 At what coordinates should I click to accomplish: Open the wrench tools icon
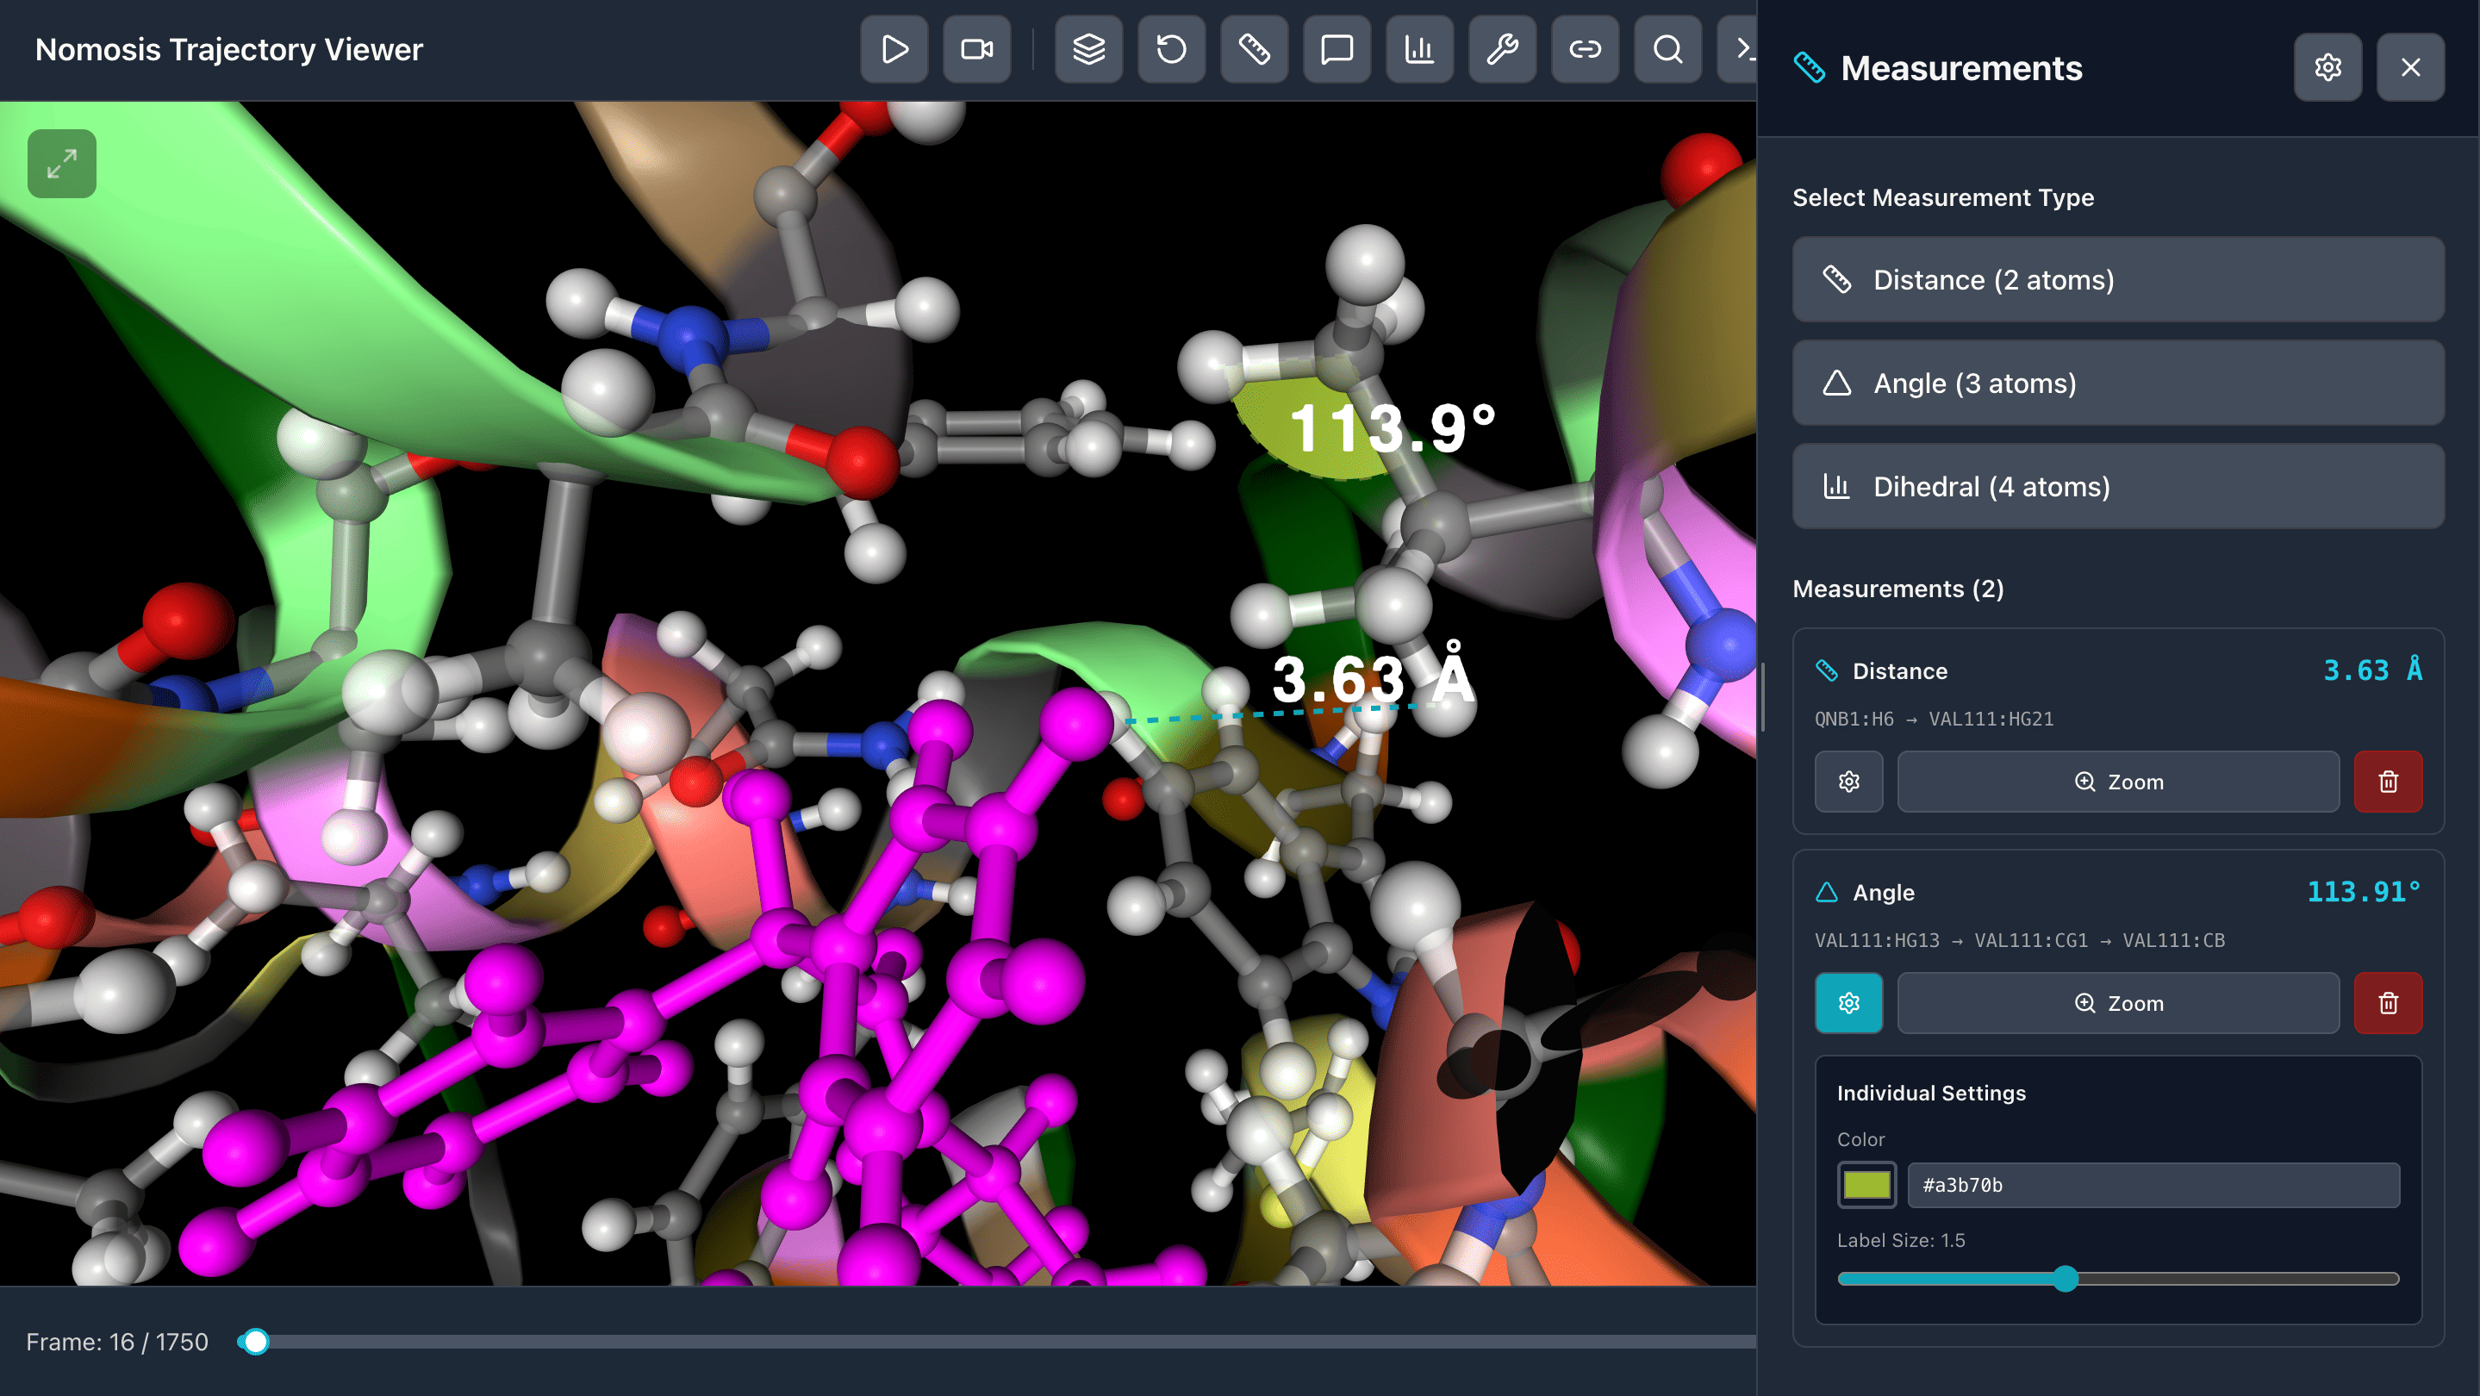click(x=1502, y=49)
